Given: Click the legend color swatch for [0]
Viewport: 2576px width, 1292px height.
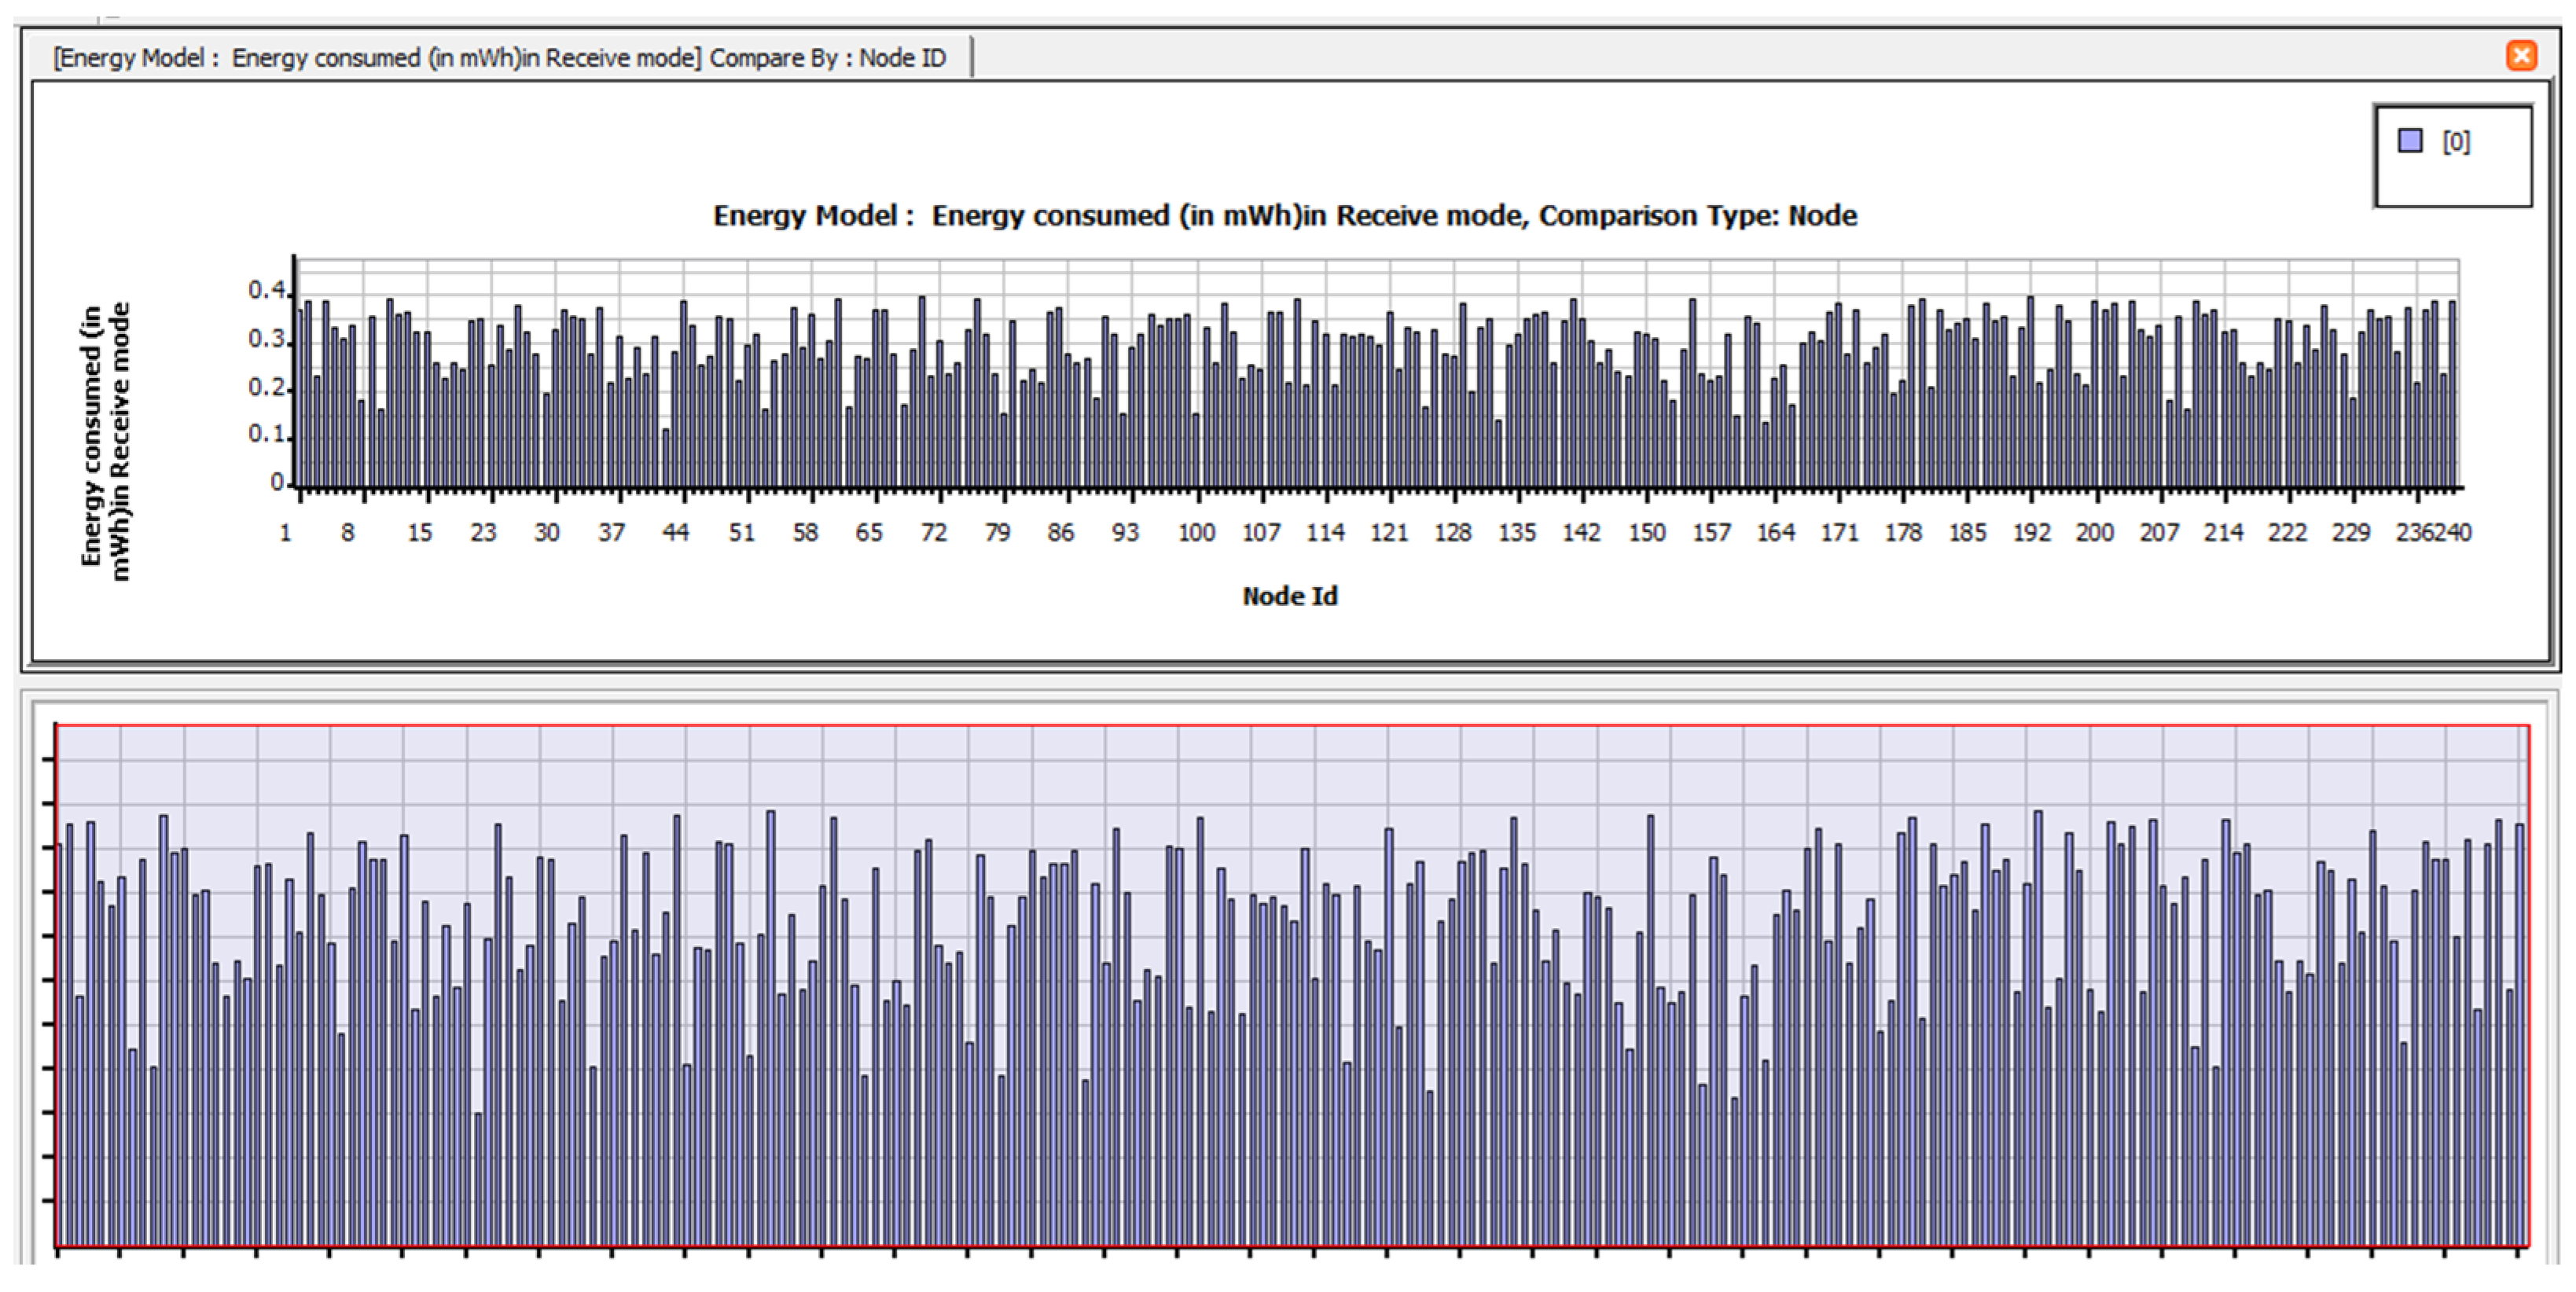Looking at the screenshot, I should 2410,141.
